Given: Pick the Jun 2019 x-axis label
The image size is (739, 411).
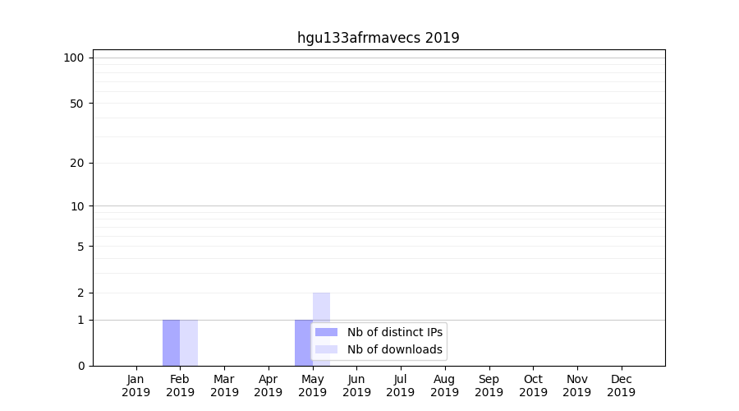Looking at the screenshot, I should pyautogui.click(x=356, y=386).
